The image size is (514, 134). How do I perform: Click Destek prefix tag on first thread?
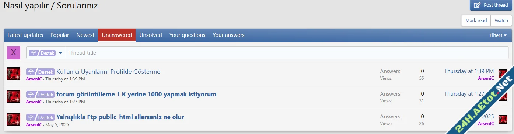tap(40, 72)
